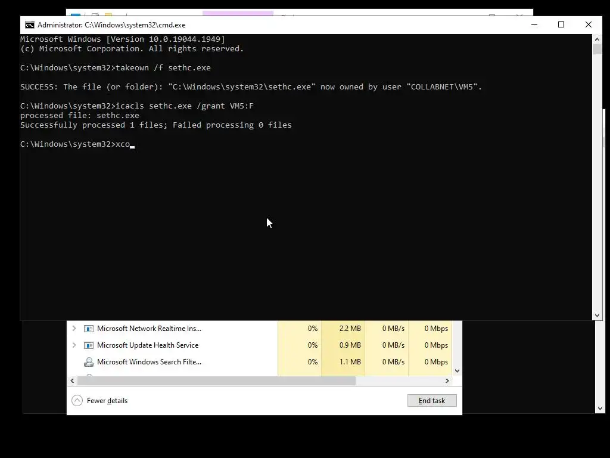Click cmd window scrollbar down arrow
610x458 pixels.
coord(597,315)
